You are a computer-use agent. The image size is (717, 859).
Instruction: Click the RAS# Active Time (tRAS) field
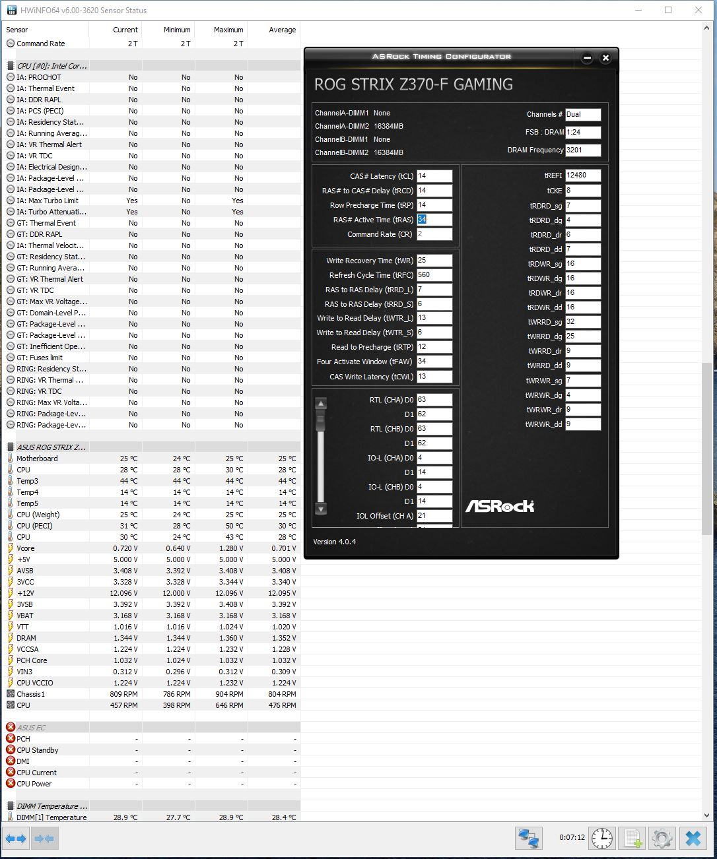coord(434,220)
